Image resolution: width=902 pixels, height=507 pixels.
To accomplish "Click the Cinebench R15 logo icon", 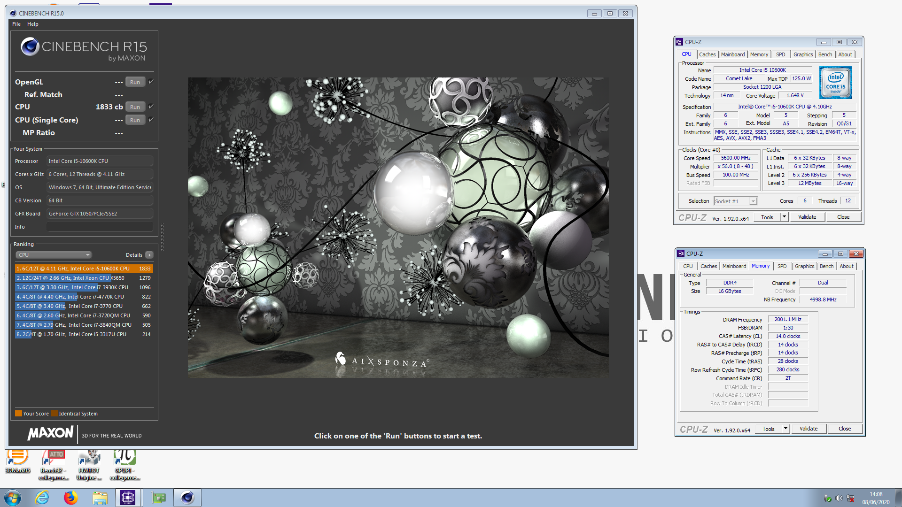I will click(30, 46).
